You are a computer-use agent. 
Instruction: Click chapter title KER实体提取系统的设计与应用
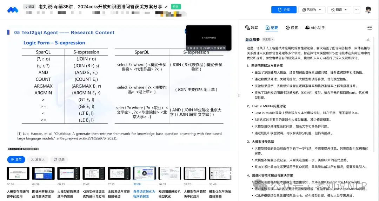94,194
